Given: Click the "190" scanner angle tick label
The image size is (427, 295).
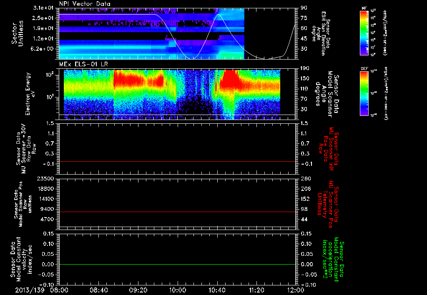Looking at the screenshot, I should (306, 68).
